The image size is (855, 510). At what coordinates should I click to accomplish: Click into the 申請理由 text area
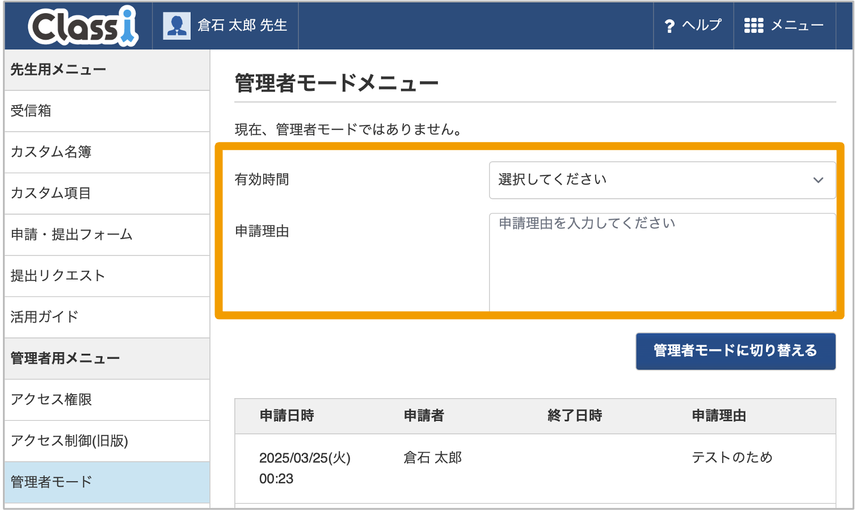pyautogui.click(x=662, y=262)
